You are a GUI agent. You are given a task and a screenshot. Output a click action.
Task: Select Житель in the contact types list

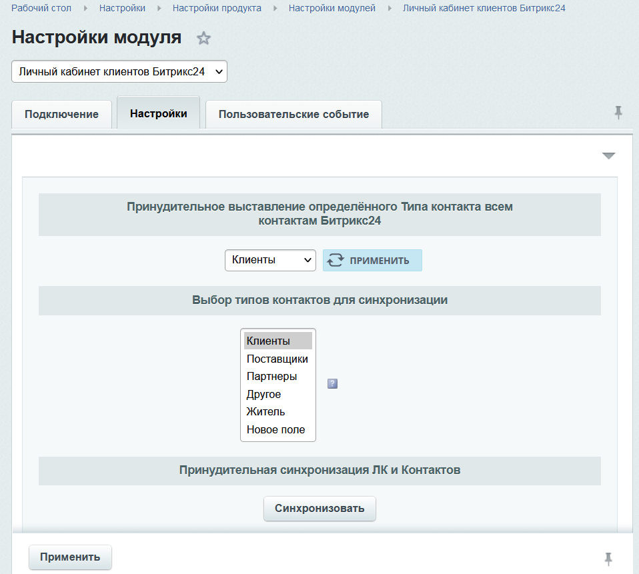pos(265,412)
